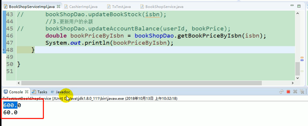Click the 'double' keyword on line 46
308x126 pixels.
pyautogui.click(x=56, y=36)
